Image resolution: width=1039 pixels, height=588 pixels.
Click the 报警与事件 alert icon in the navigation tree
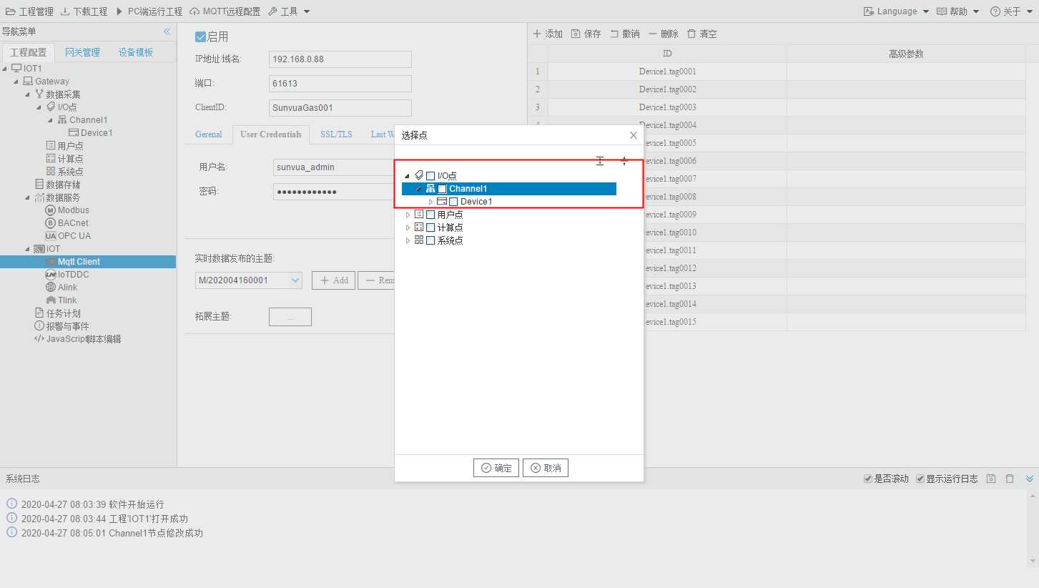[x=39, y=326]
